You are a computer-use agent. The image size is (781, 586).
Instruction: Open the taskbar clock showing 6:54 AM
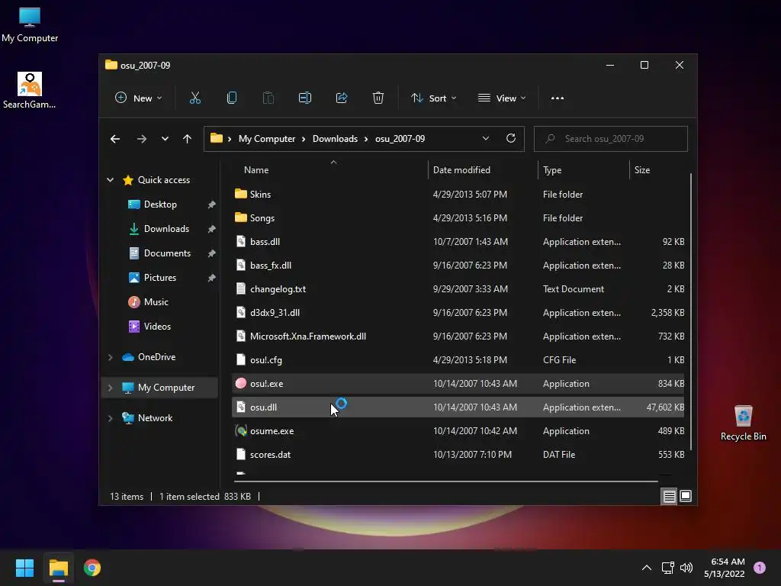point(725,568)
